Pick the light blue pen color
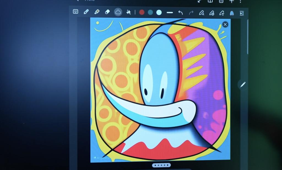Image resolution: width=282 pixels, height=170 pixels. pos(159,12)
